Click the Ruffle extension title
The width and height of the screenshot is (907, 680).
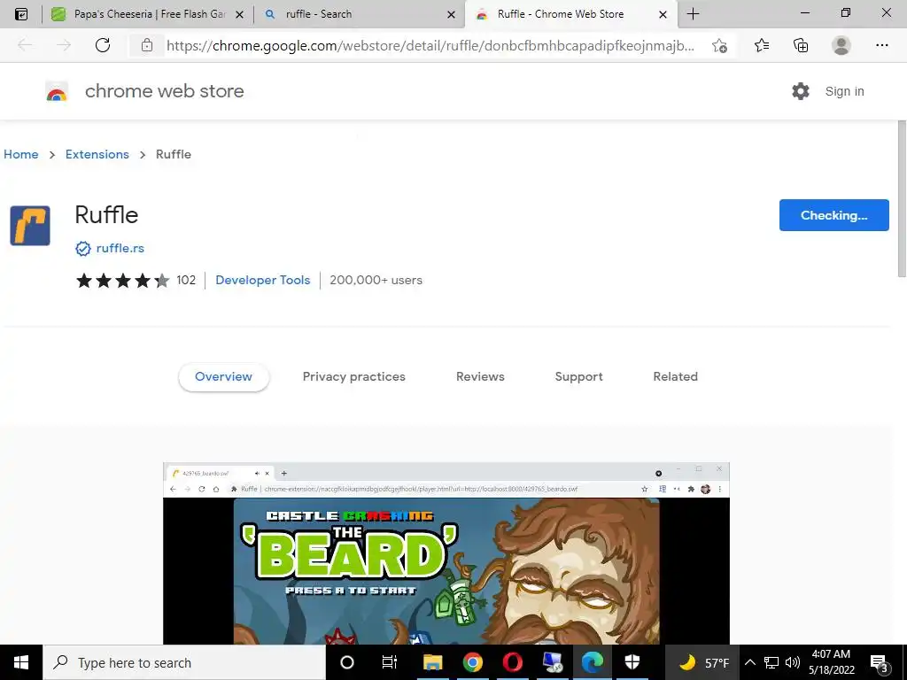[106, 215]
